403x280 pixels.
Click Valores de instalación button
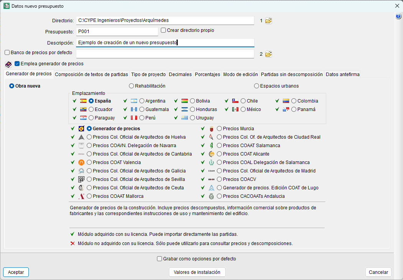197,272
